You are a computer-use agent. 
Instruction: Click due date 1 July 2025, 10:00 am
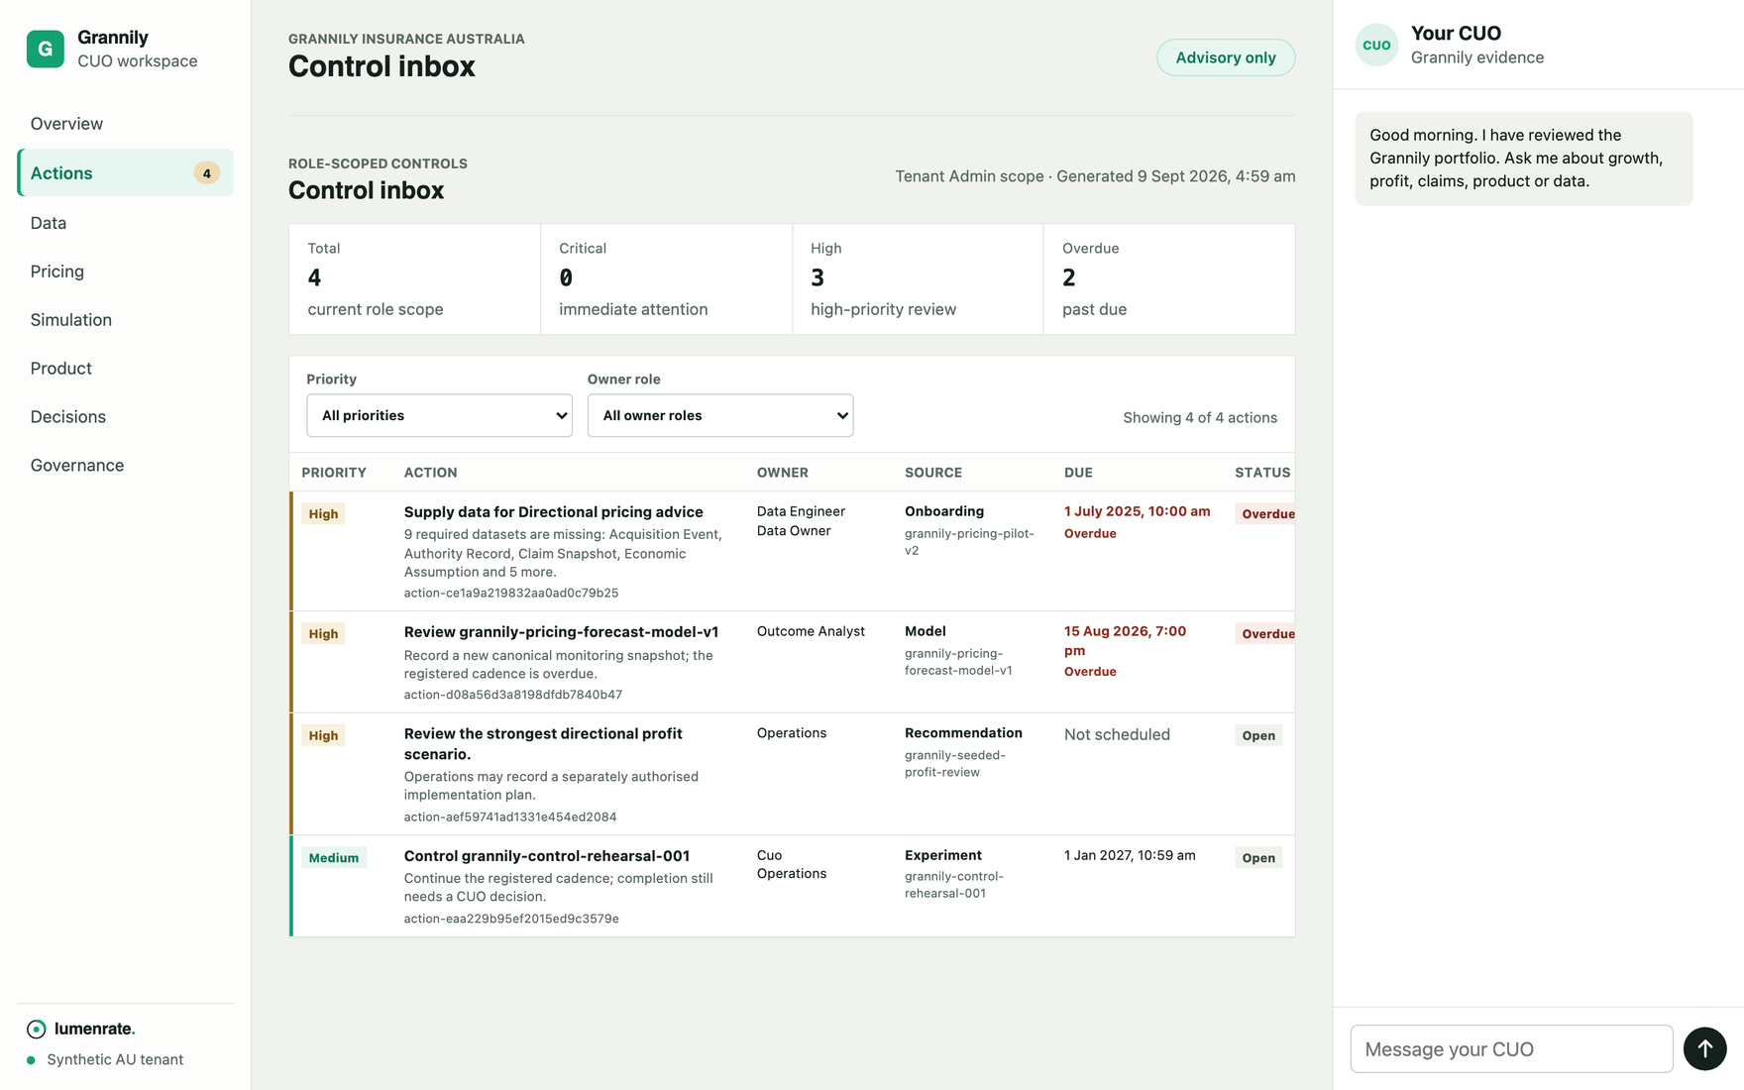(1138, 511)
